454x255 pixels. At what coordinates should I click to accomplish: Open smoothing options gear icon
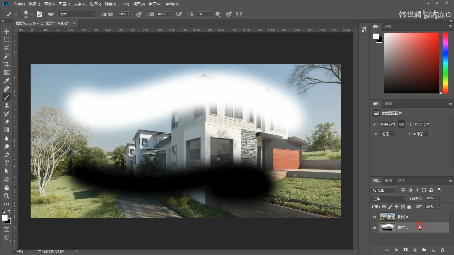(218, 14)
